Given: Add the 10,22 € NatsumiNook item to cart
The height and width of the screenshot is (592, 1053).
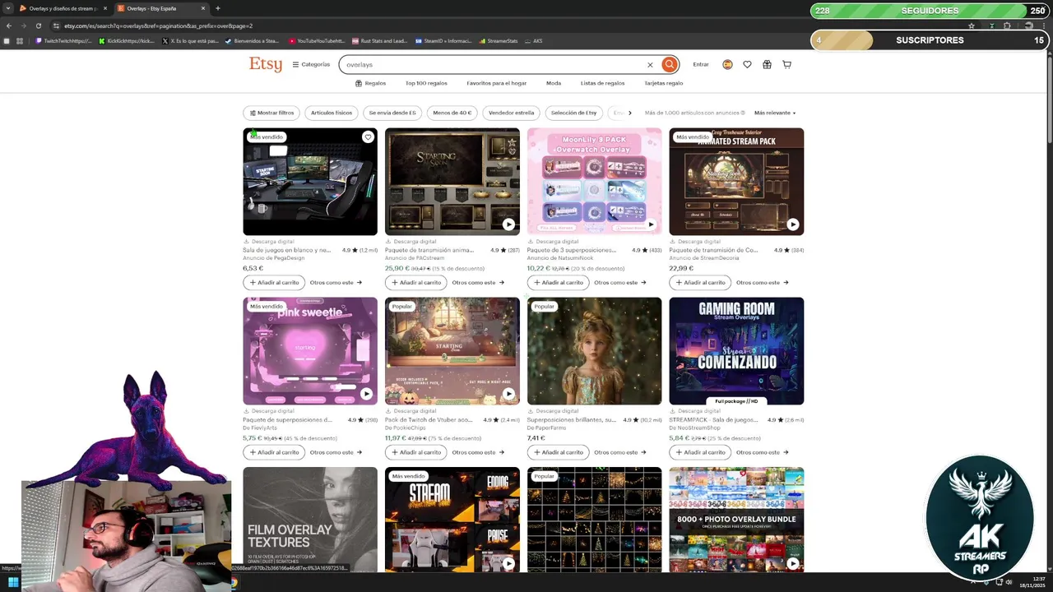Looking at the screenshot, I should pos(558,283).
